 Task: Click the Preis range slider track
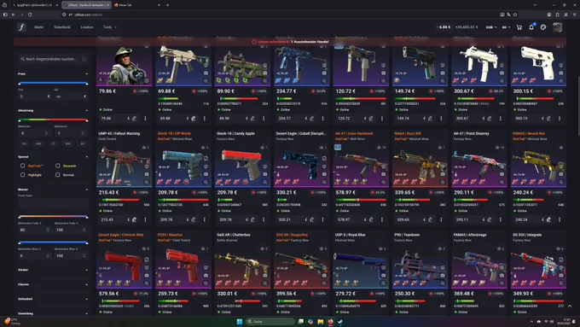pyautogui.click(x=53, y=84)
